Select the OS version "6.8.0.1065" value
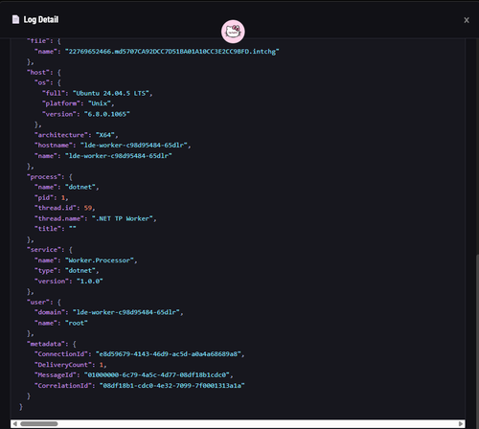 (107, 114)
